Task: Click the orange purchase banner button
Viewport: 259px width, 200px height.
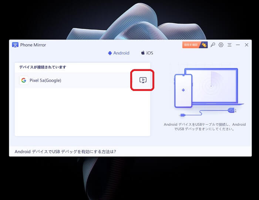Action: click(195, 45)
